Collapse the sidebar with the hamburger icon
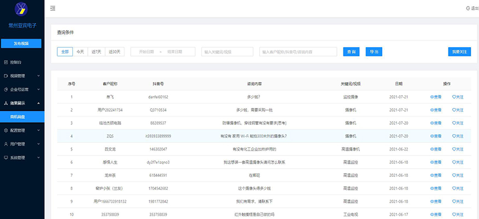479x219 pixels. [x=52, y=8]
